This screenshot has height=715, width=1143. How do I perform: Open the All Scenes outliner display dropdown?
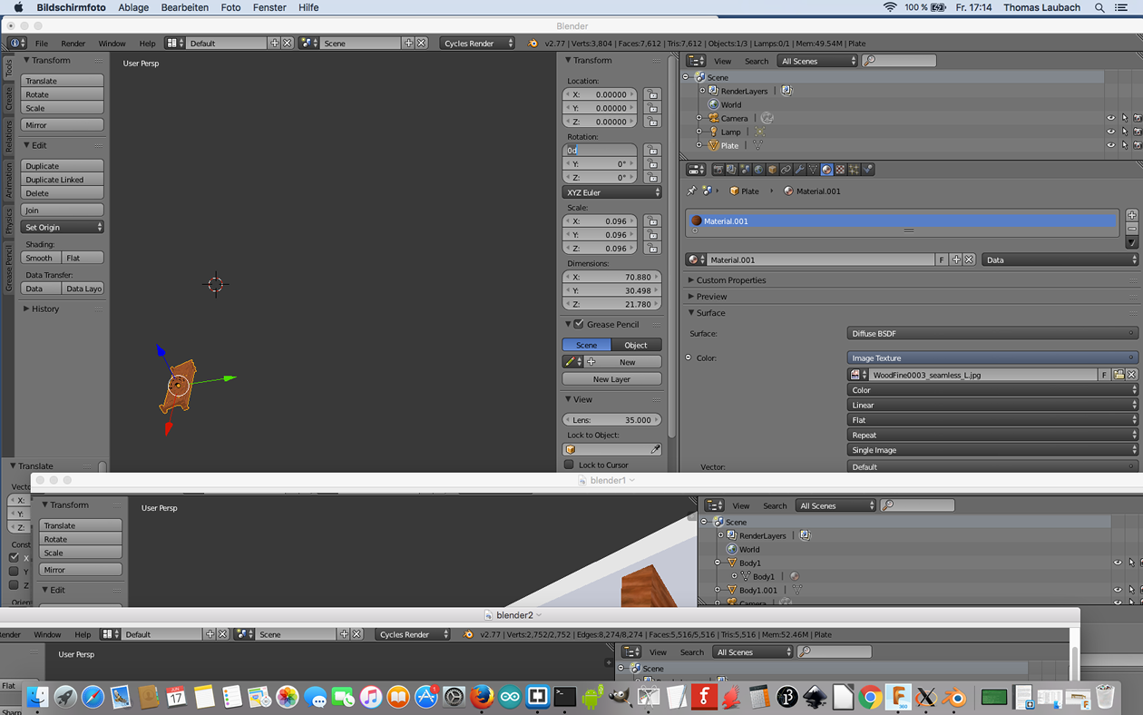point(816,61)
